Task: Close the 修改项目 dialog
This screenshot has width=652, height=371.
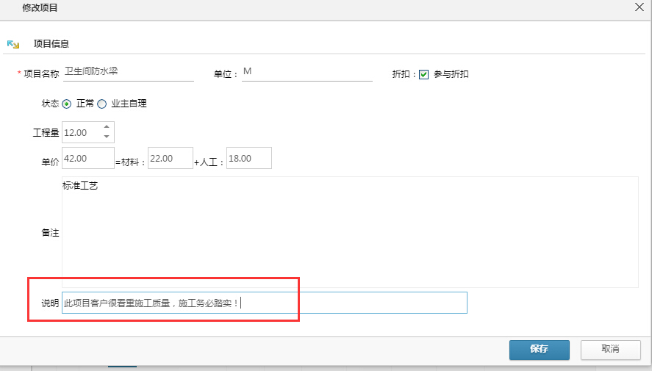Action: (x=639, y=7)
